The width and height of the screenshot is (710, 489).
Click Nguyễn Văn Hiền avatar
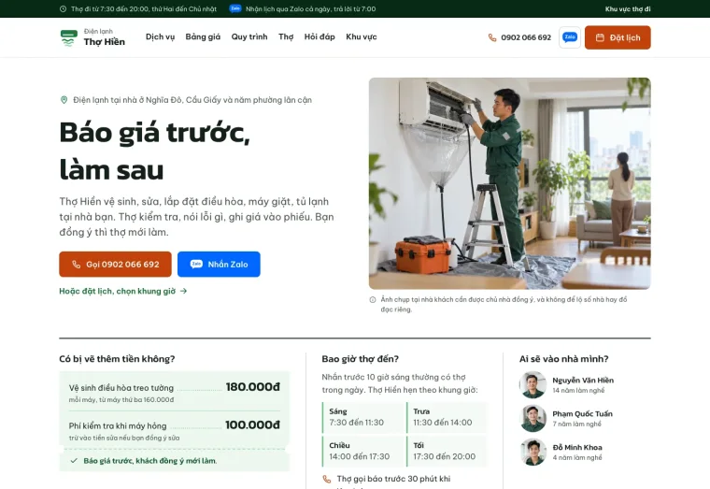tap(532, 385)
